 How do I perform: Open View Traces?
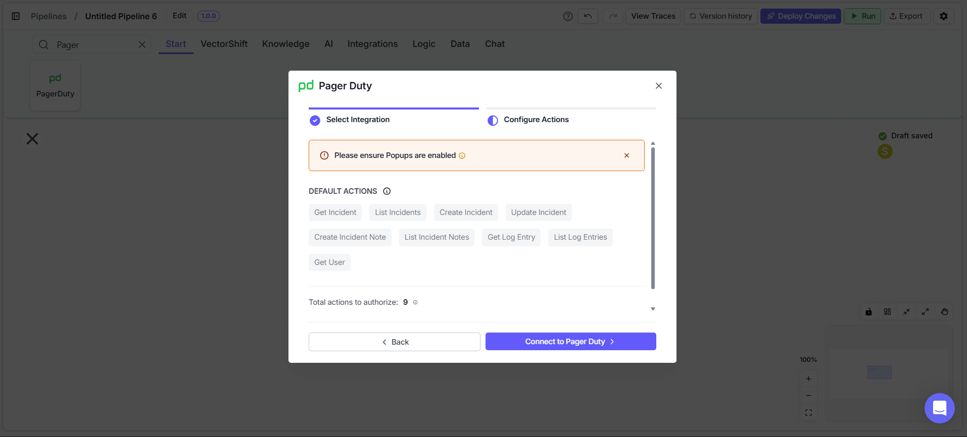point(653,16)
